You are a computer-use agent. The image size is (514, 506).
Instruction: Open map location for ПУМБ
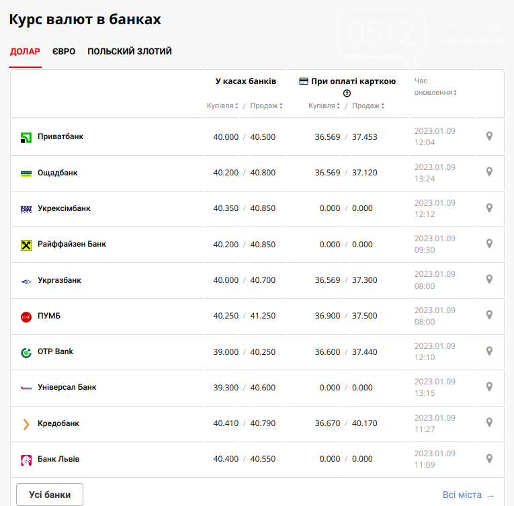click(x=489, y=315)
